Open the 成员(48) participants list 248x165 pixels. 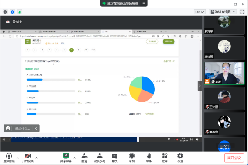tap(99, 158)
